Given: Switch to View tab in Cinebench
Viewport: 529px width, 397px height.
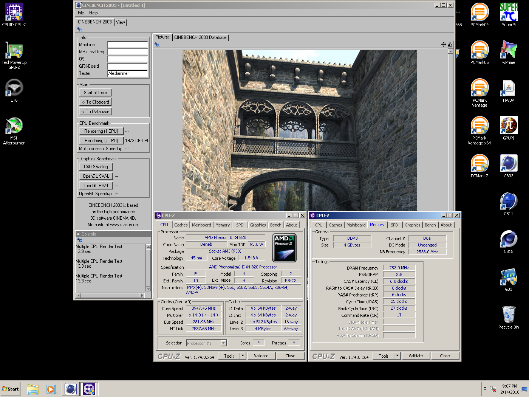Looking at the screenshot, I should point(121,22).
